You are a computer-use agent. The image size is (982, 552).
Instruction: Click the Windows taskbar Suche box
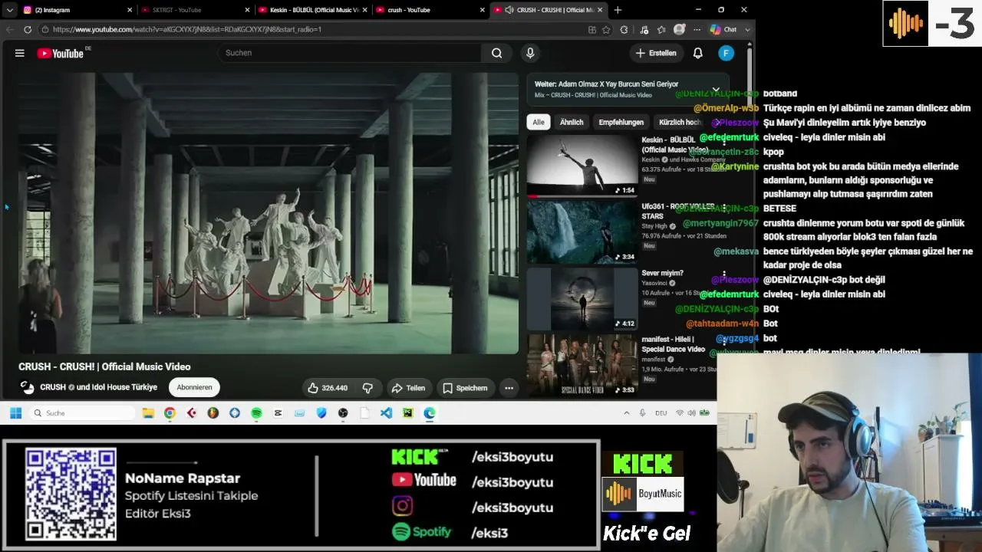point(83,412)
